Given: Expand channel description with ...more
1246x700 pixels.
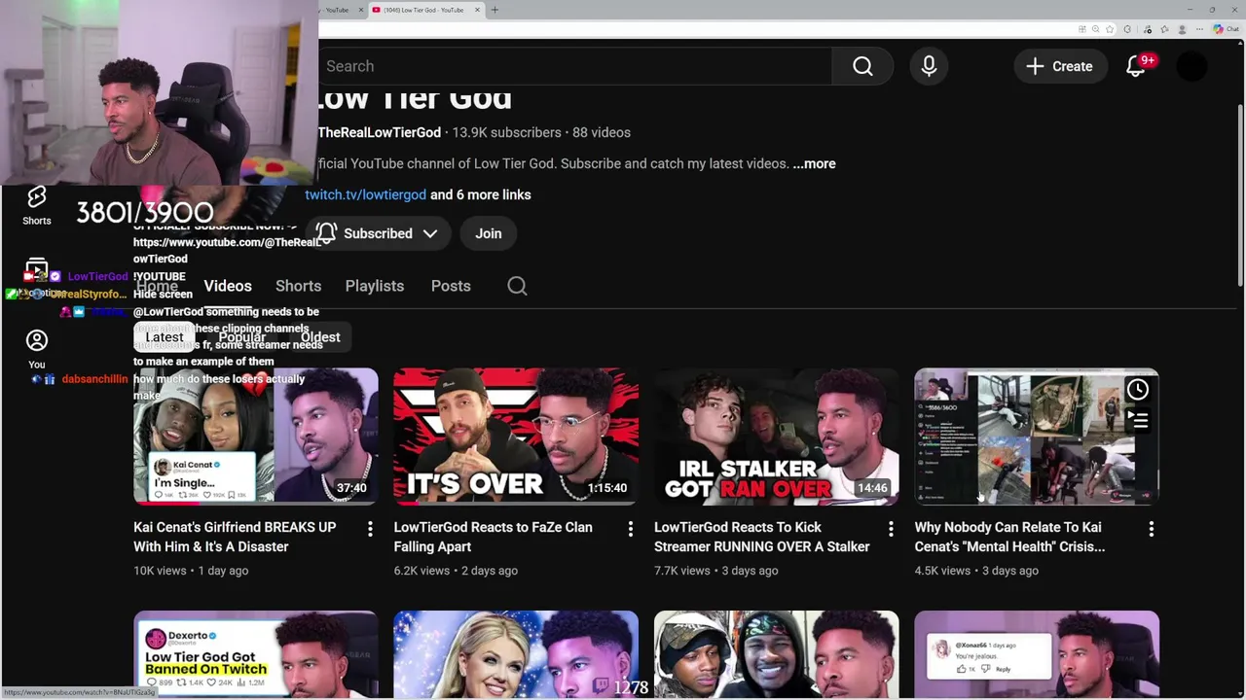Looking at the screenshot, I should click(814, 163).
